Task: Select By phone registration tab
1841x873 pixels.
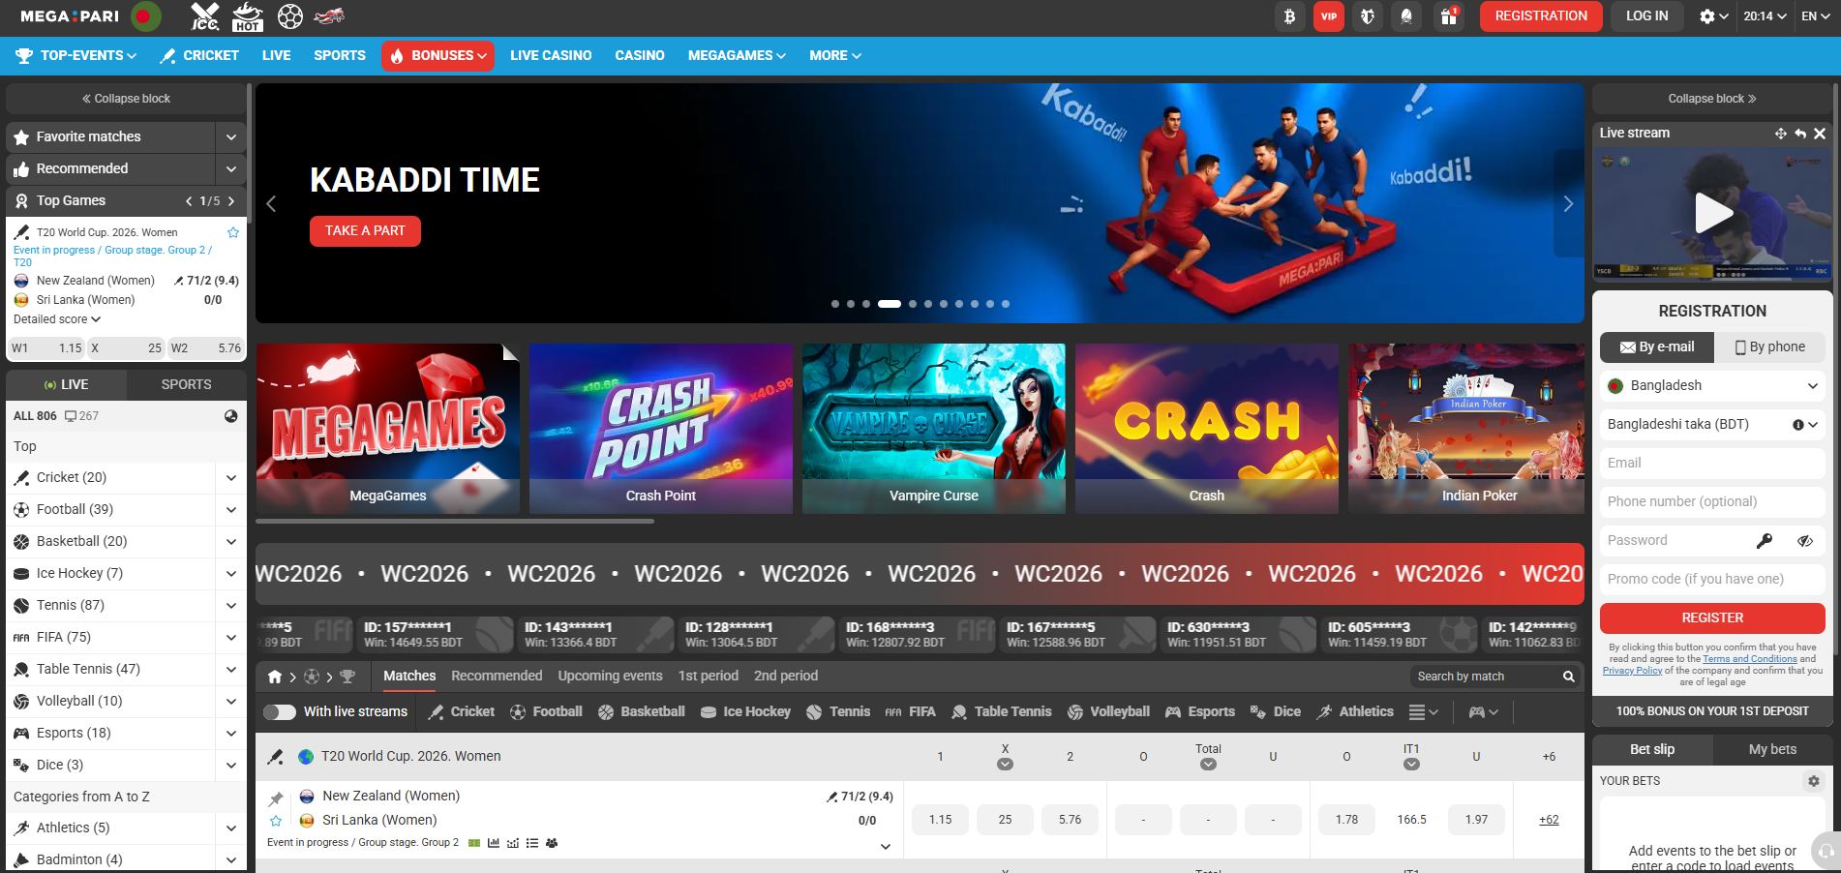Action: (x=1769, y=346)
